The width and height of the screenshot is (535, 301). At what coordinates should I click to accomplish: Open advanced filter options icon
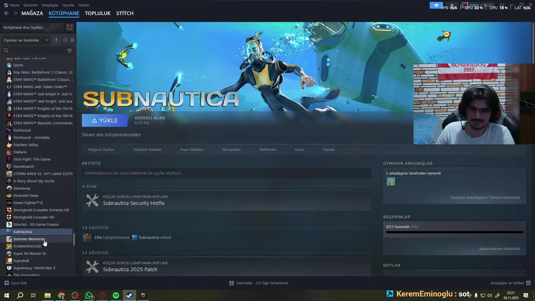click(69, 51)
